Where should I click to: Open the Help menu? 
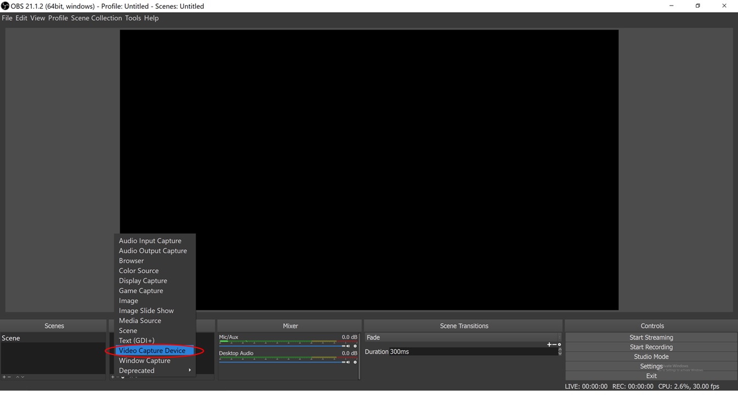151,18
